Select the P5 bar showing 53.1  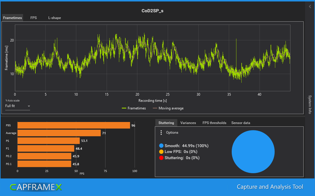(x=49, y=141)
